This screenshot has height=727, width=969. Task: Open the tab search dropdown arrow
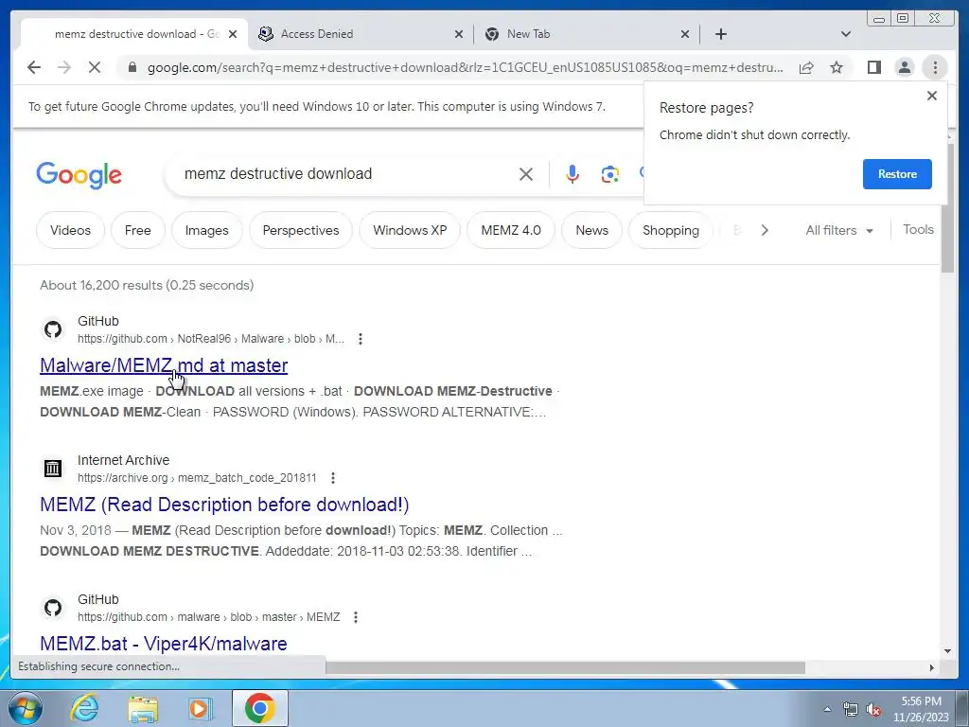pos(846,34)
